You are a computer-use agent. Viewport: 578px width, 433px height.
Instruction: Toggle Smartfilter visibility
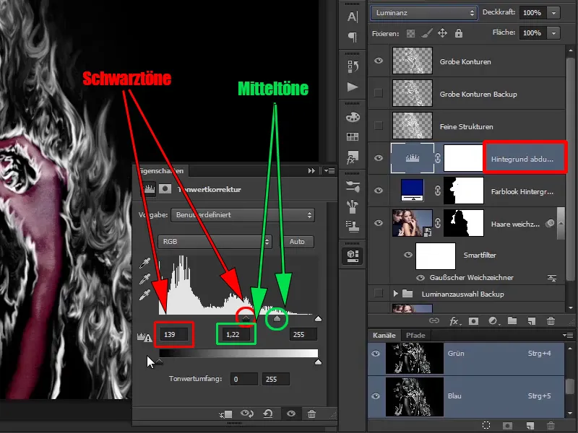(408, 255)
